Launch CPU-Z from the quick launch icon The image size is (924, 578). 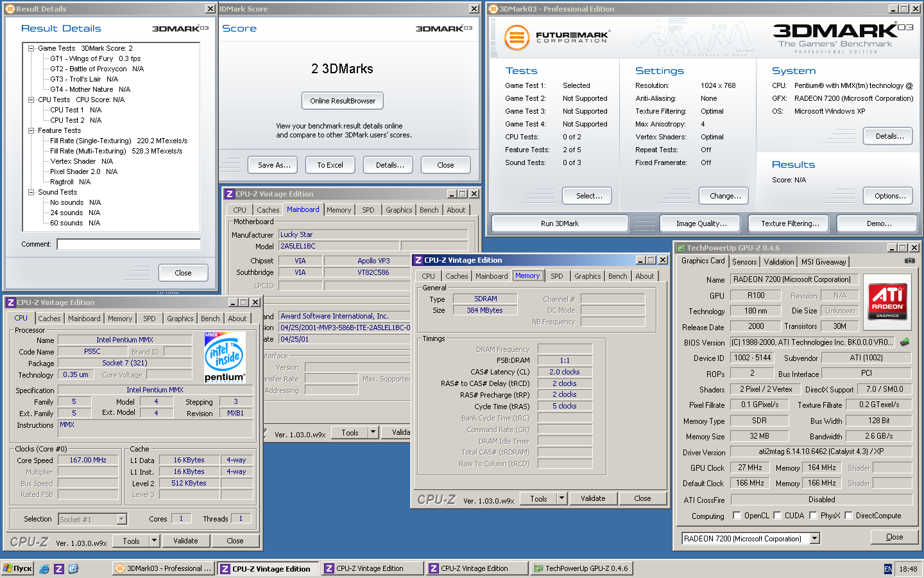(58, 568)
